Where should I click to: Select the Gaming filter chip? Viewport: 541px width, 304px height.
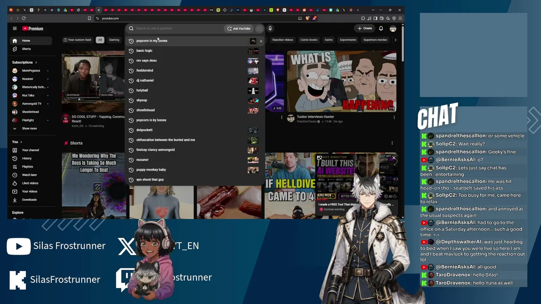coord(114,40)
